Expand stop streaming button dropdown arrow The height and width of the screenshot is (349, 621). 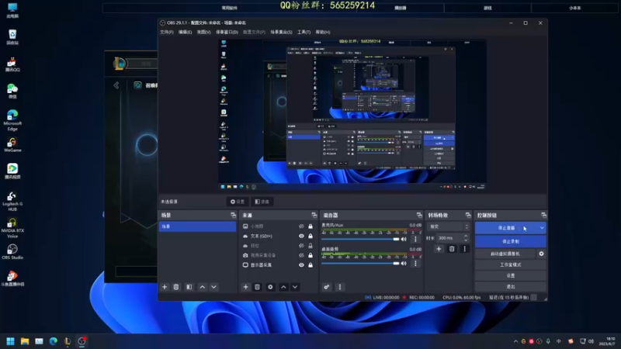pyautogui.click(x=541, y=228)
